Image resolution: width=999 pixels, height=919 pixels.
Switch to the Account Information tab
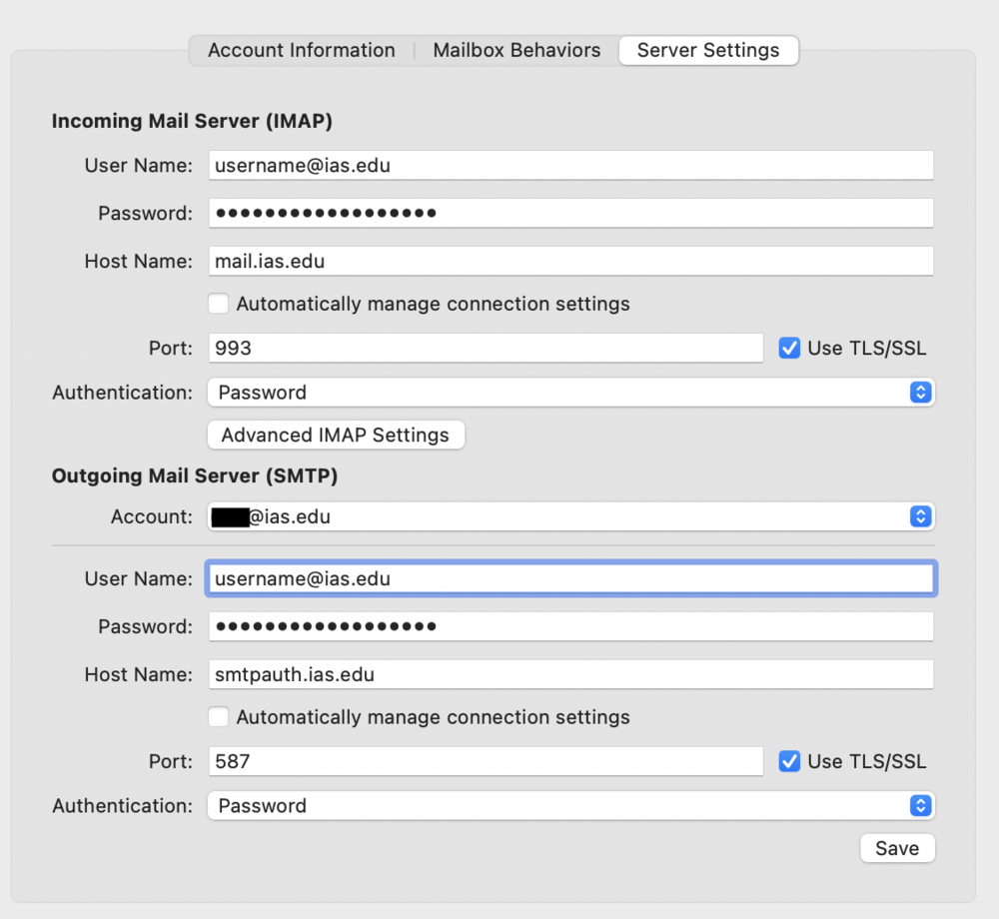pyautogui.click(x=301, y=50)
